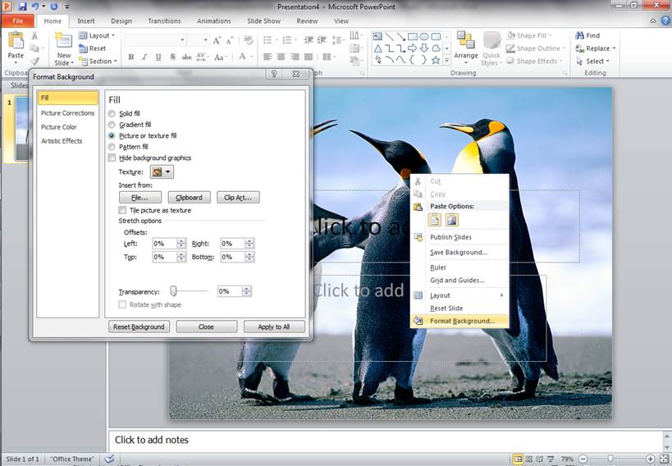The image size is (672, 466).
Task: Check Tile picture as texture
Action: [x=123, y=210]
